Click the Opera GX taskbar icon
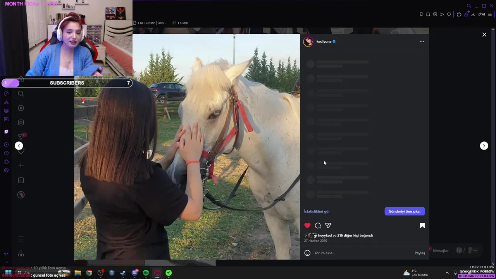This screenshot has height=279, width=496. point(157,273)
